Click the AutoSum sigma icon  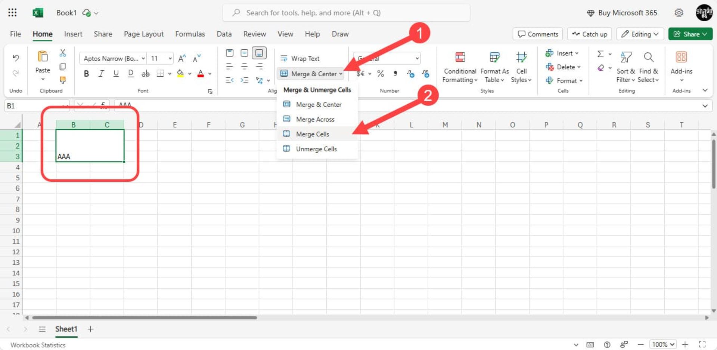pyautogui.click(x=600, y=54)
